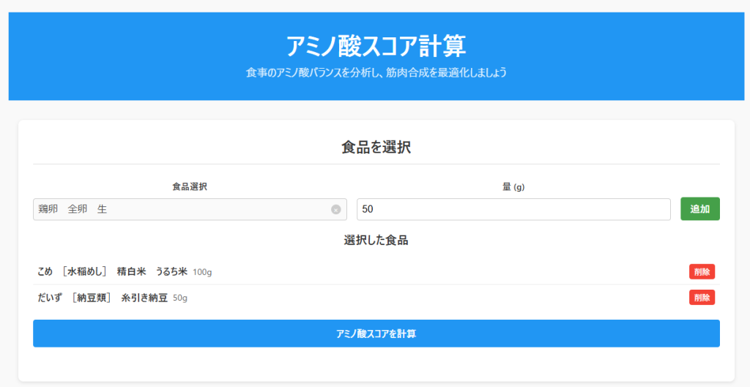Clear the 食品選択 field with the x icon
Image resolution: width=750 pixels, height=387 pixels.
click(x=335, y=209)
